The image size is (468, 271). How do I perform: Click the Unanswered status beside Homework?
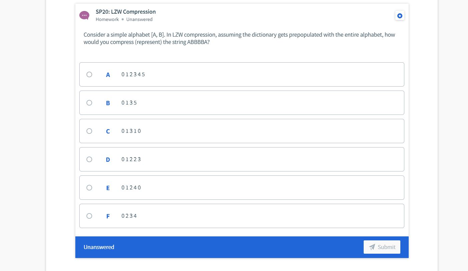click(x=139, y=19)
